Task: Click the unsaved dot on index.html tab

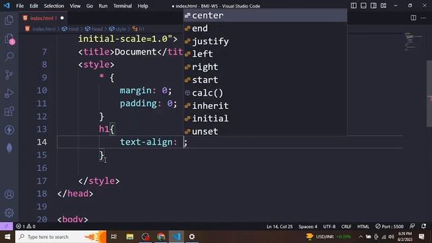Action: point(62,18)
